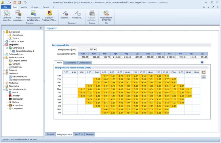221x143 pixels.
Task: Switch to Dati ribbon tab
Action: point(15,7)
